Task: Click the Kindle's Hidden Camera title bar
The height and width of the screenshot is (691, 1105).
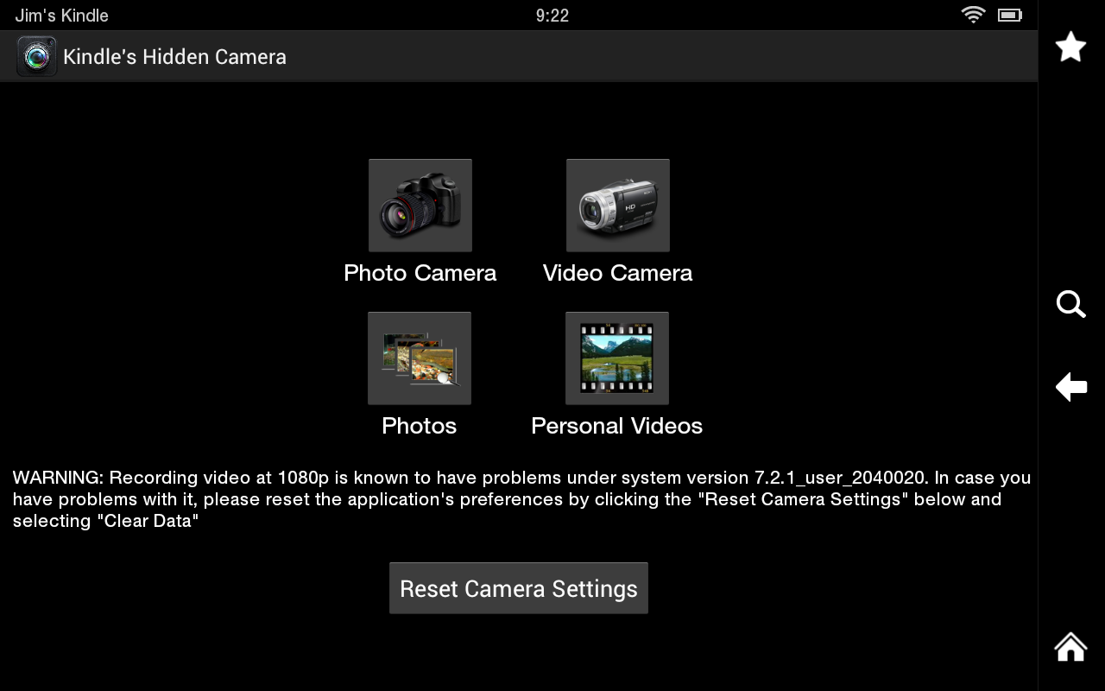Action: pos(174,56)
